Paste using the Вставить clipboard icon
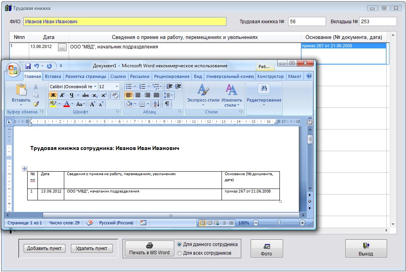The image size is (406, 272). pos(21,90)
